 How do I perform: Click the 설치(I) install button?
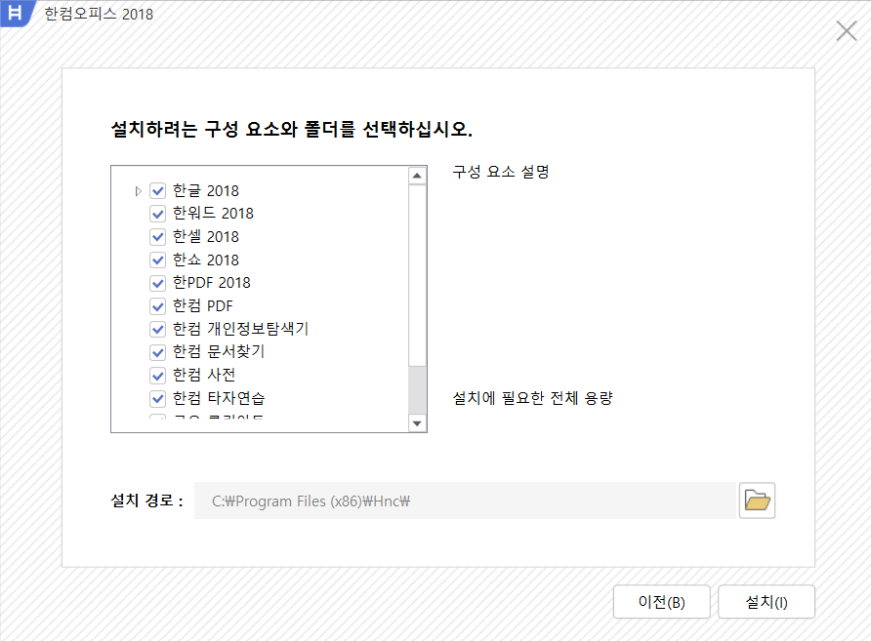tap(767, 602)
